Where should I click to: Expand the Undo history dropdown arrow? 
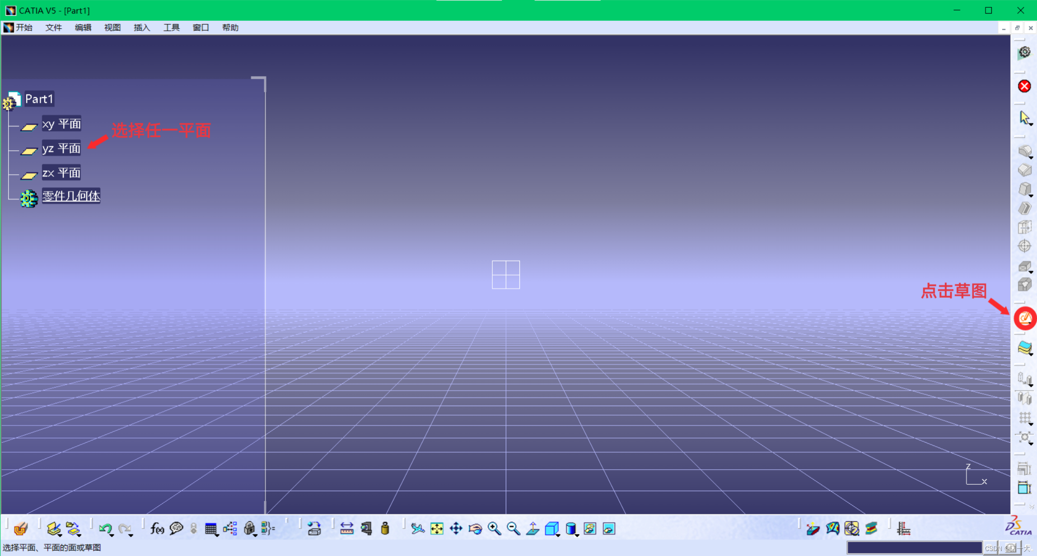click(x=112, y=535)
